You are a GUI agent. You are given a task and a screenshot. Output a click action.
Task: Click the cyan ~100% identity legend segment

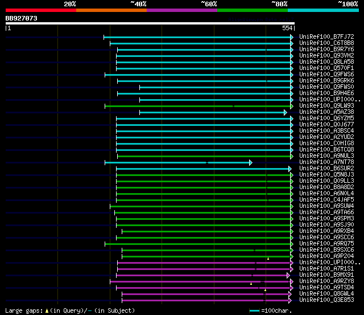(324, 10)
